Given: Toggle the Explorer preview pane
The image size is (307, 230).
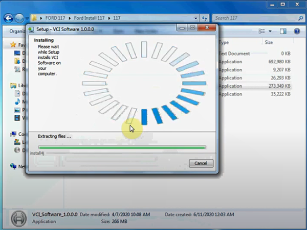Looking at the screenshot, I should pos(283,31).
